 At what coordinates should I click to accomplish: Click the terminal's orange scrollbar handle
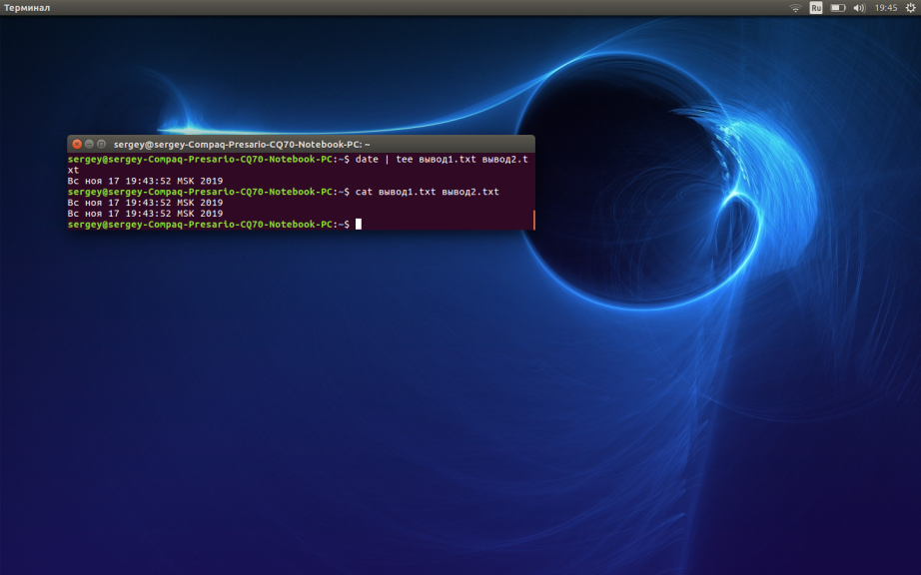tap(534, 220)
